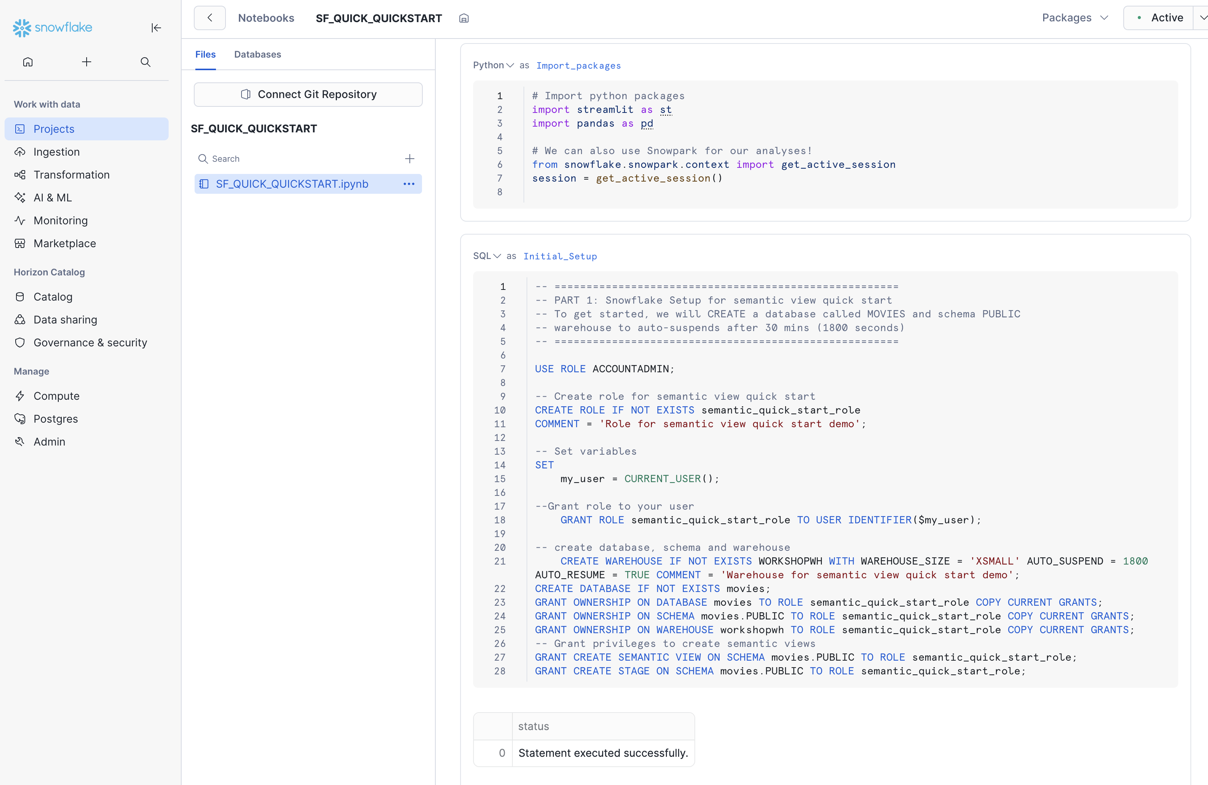Open the AI & ML section
Image resolution: width=1208 pixels, height=785 pixels.
(53, 197)
